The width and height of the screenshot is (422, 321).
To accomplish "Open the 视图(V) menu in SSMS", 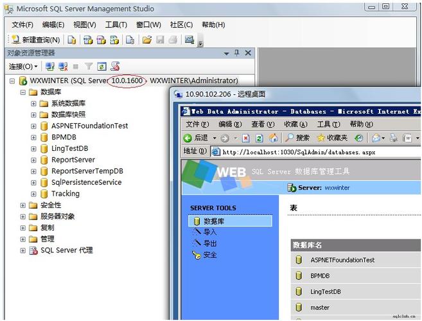I will coord(85,25).
